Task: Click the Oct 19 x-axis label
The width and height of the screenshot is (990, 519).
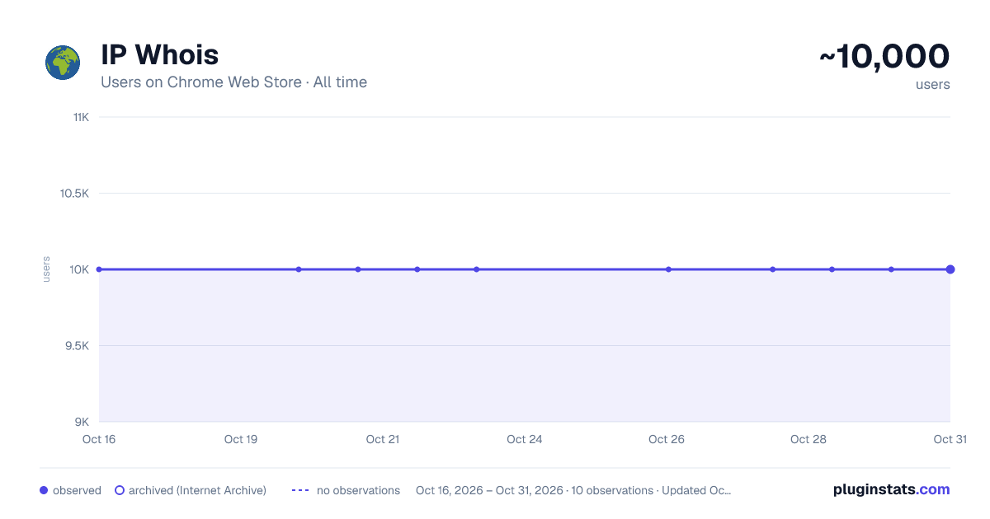Action: (x=241, y=439)
